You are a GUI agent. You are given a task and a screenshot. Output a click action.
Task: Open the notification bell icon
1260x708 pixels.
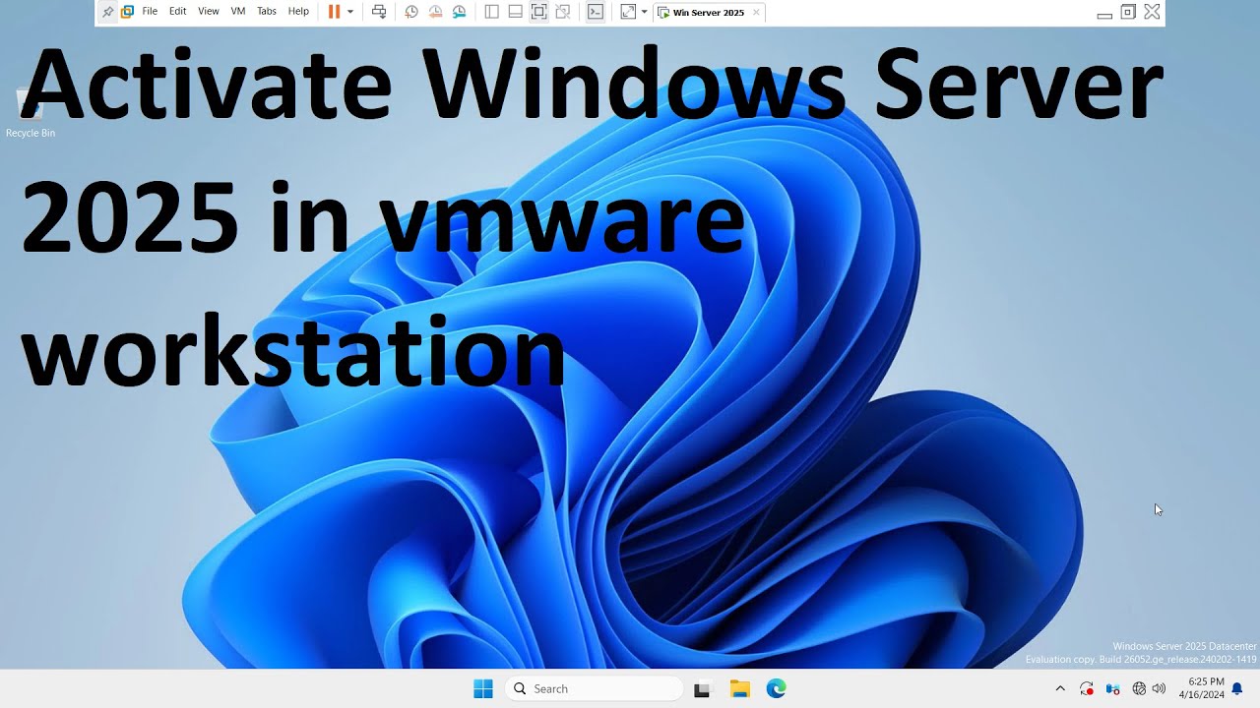(x=1237, y=688)
